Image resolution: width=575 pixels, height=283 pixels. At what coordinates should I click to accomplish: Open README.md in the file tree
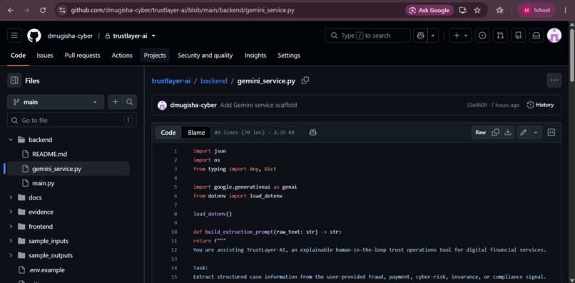coord(49,154)
